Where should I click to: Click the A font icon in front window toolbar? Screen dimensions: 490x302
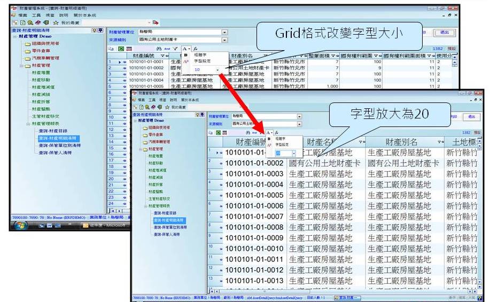click(x=268, y=132)
